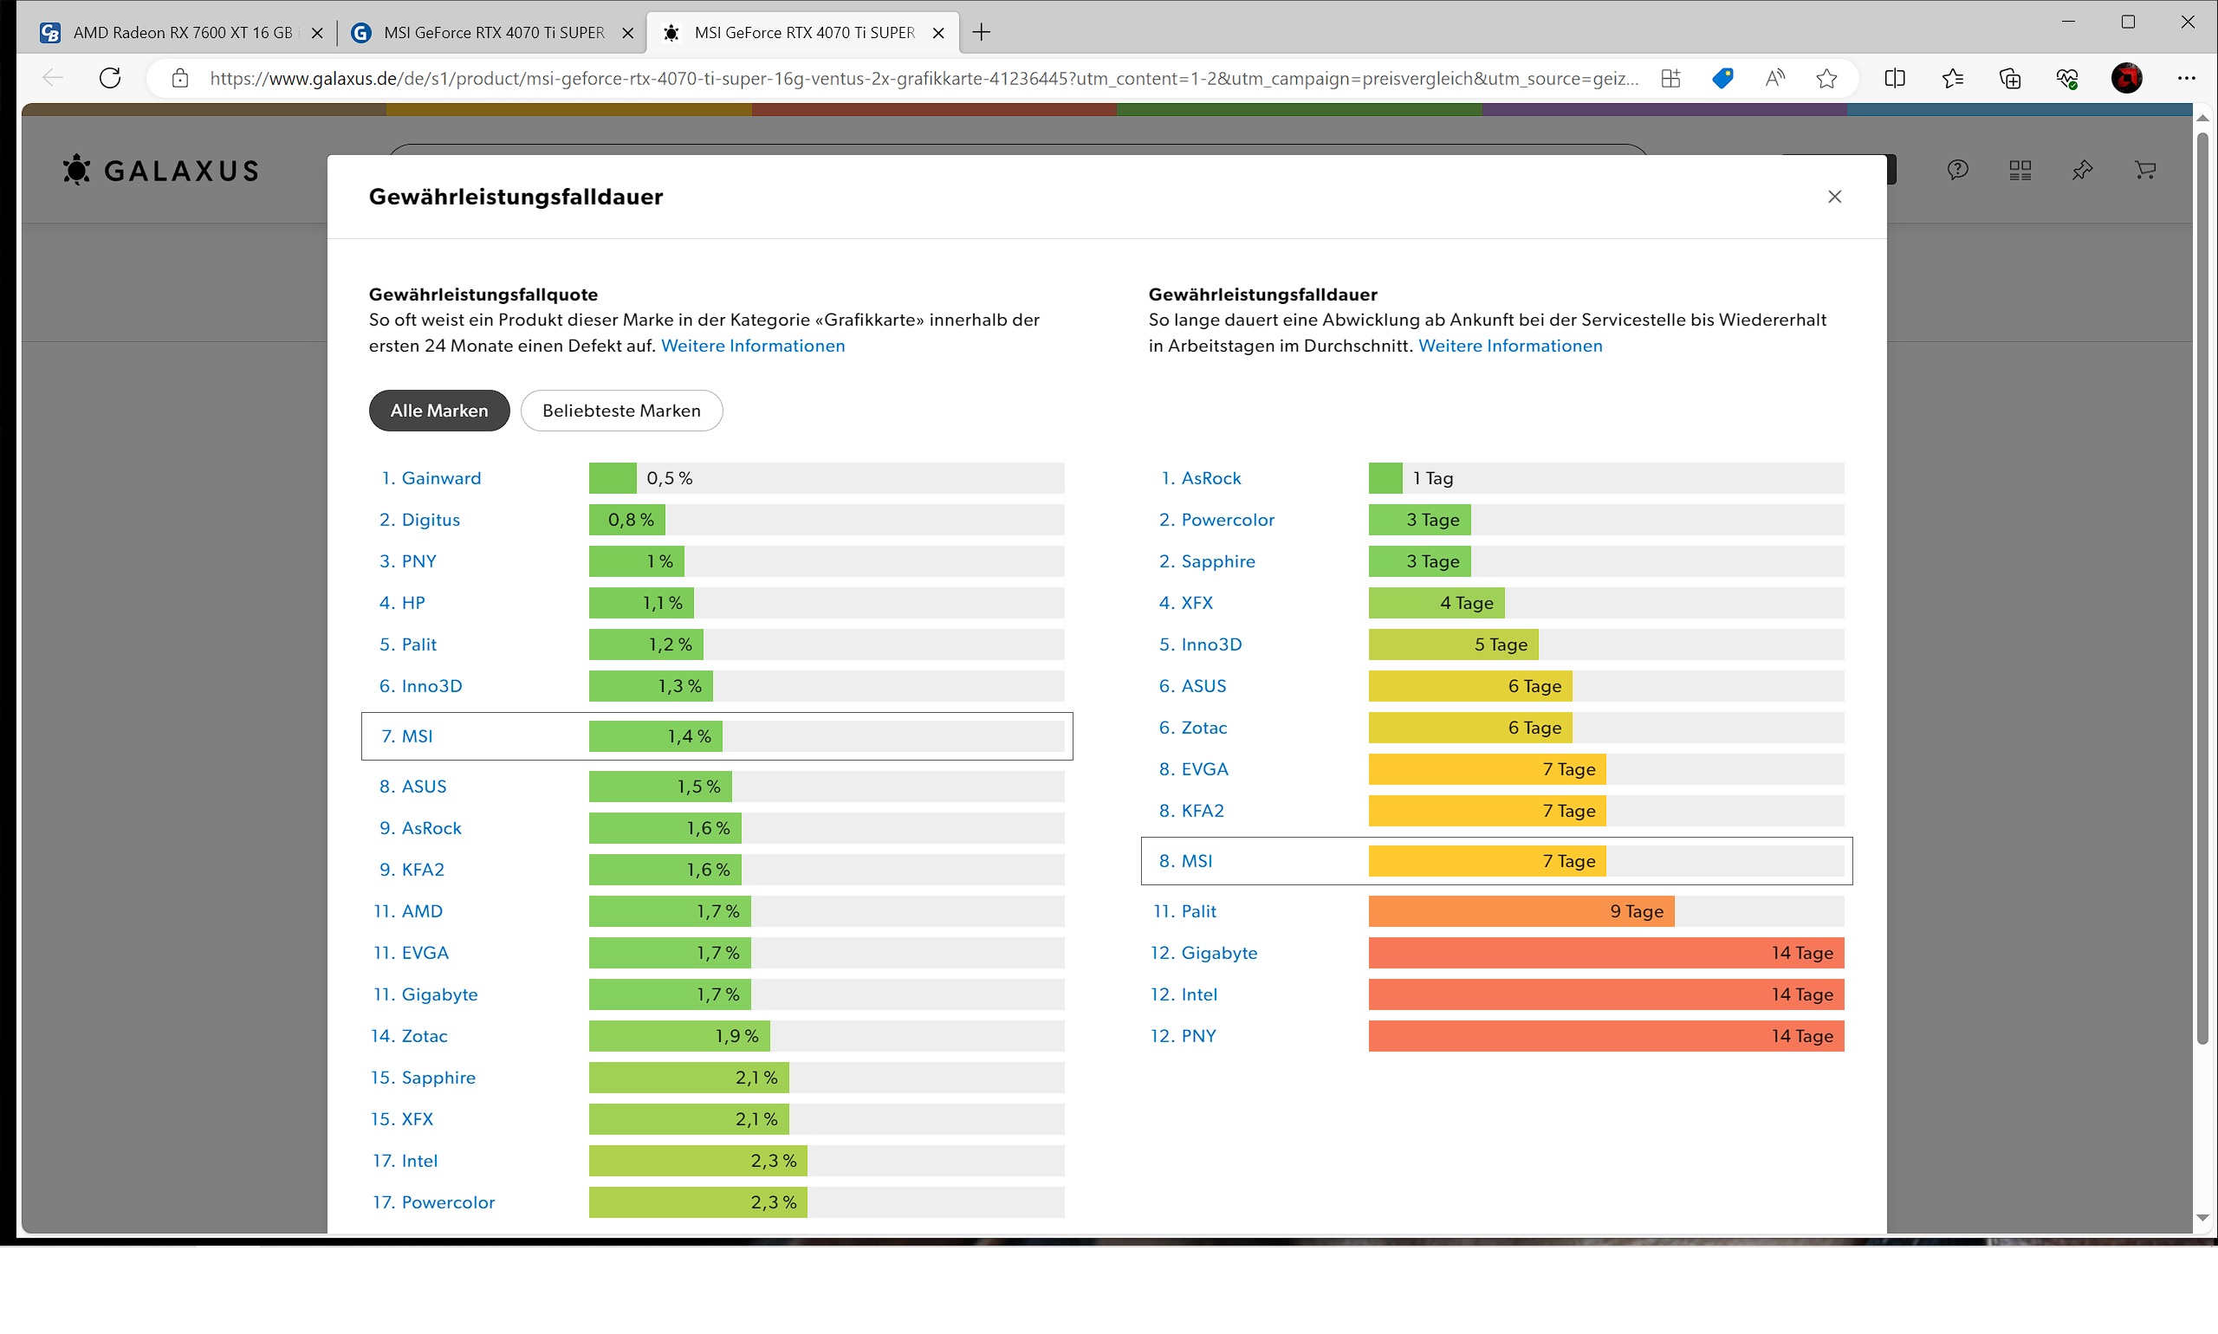The height and width of the screenshot is (1334, 2218).
Task: Open the split screen icon
Action: [x=1894, y=78]
